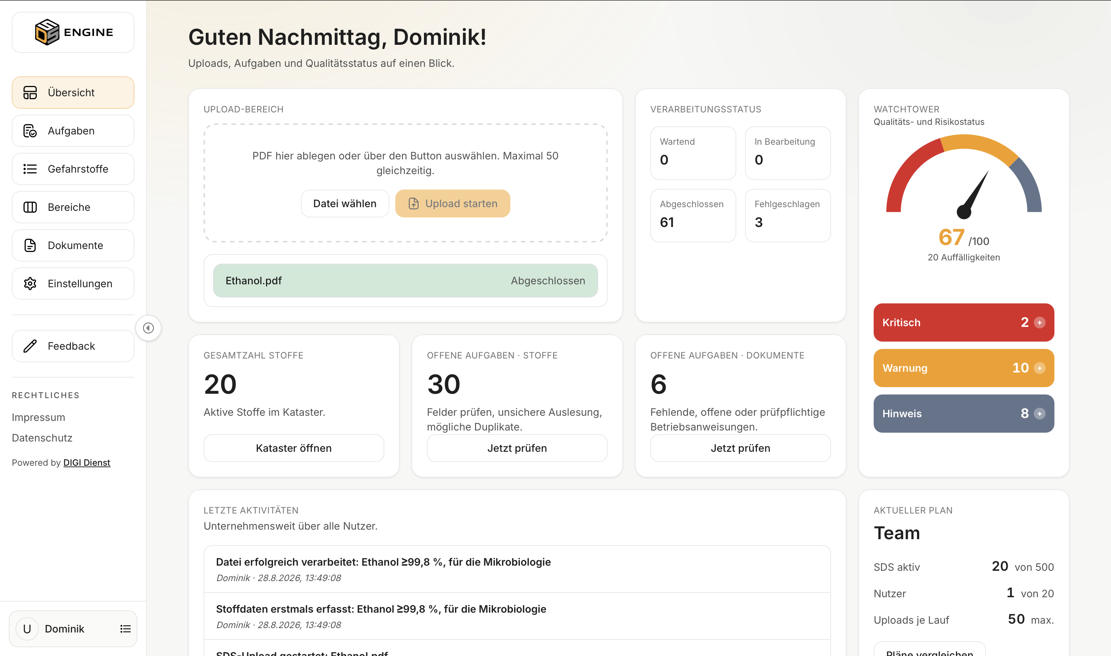
Task: Click the Wartend status tile
Action: pyautogui.click(x=693, y=154)
